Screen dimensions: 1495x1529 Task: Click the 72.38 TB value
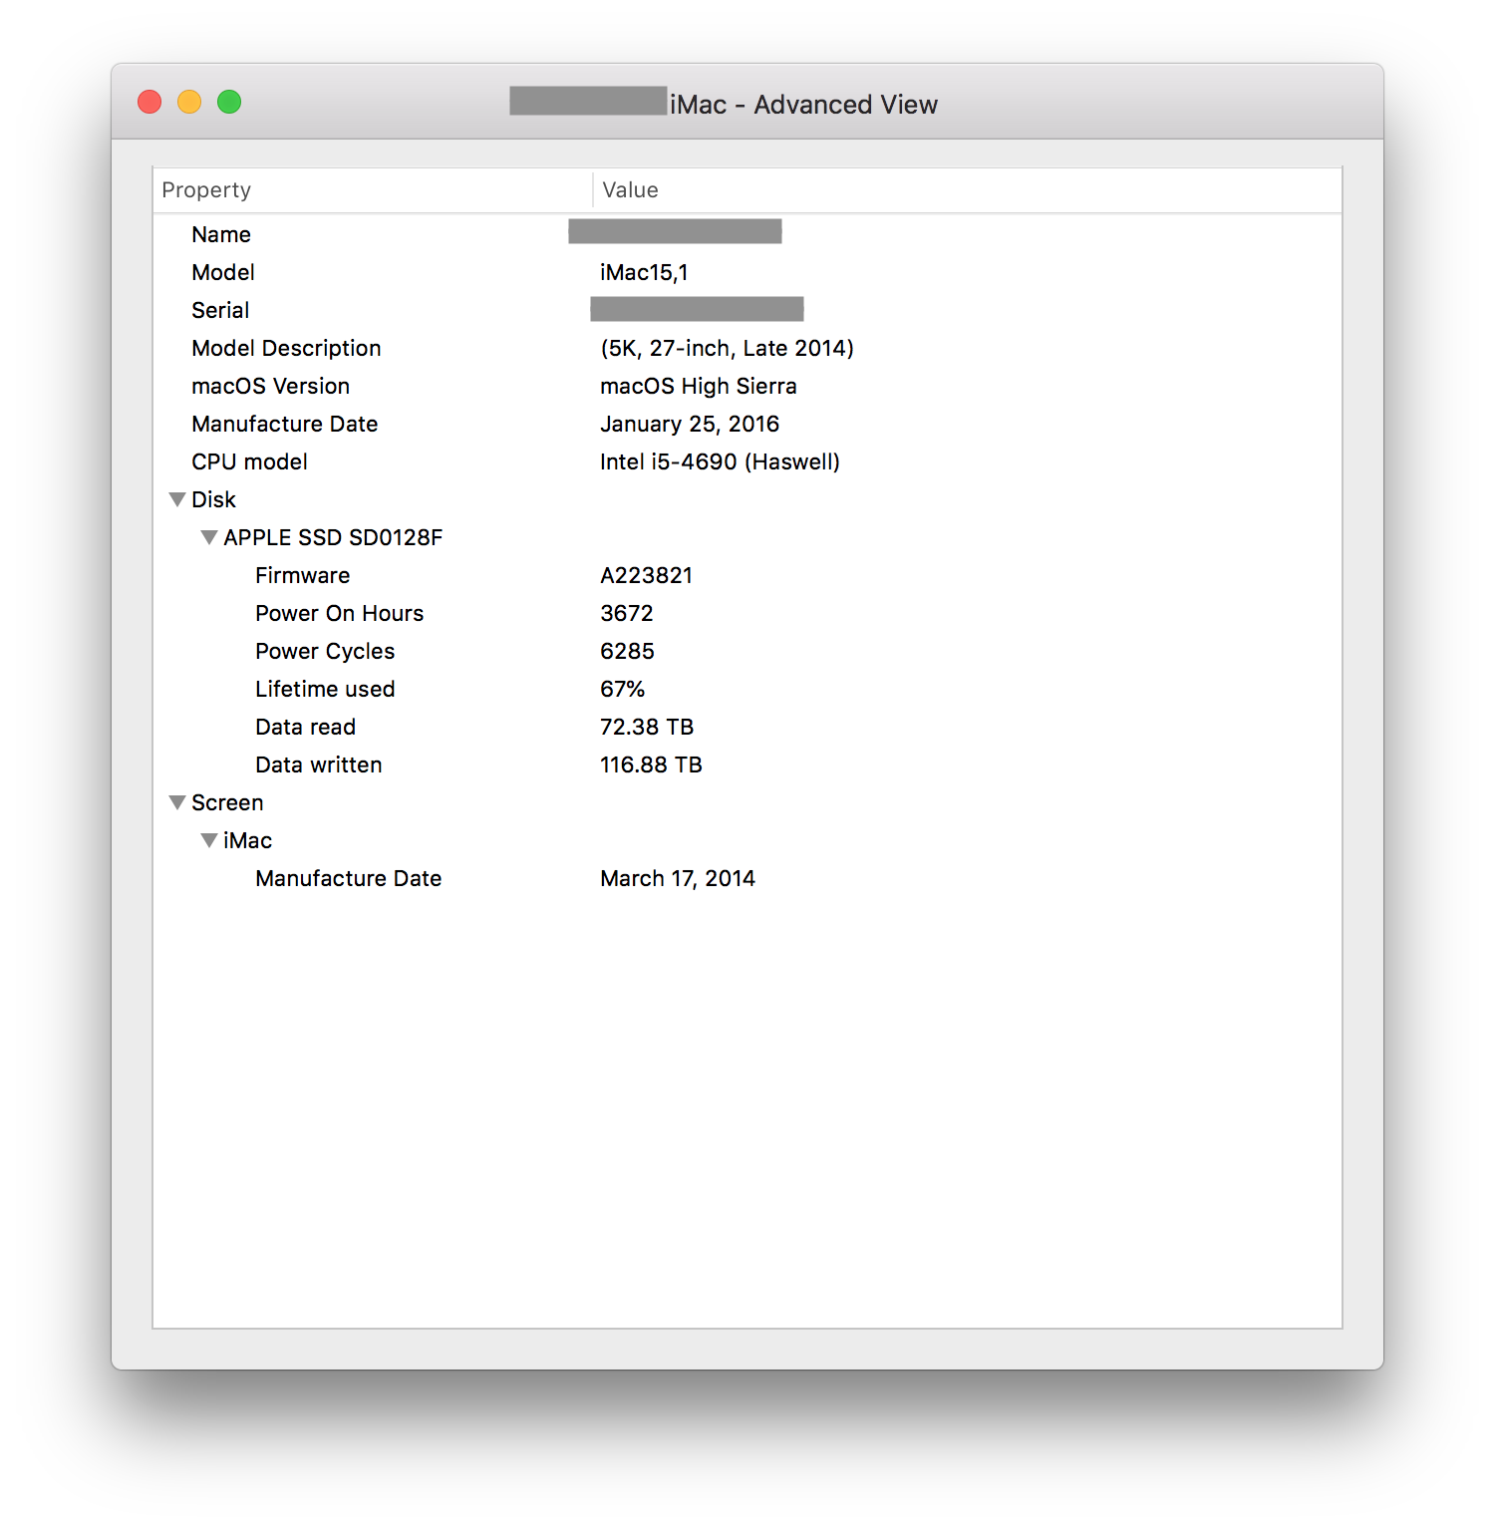click(x=647, y=727)
